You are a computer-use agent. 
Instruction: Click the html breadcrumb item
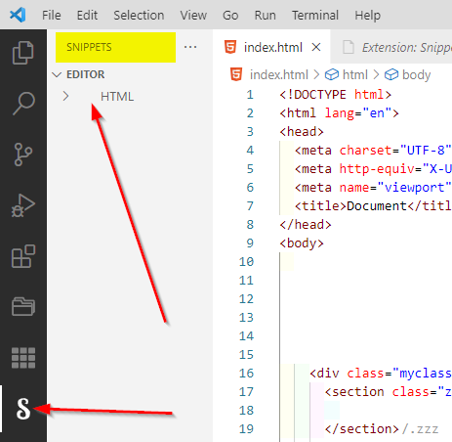point(347,75)
